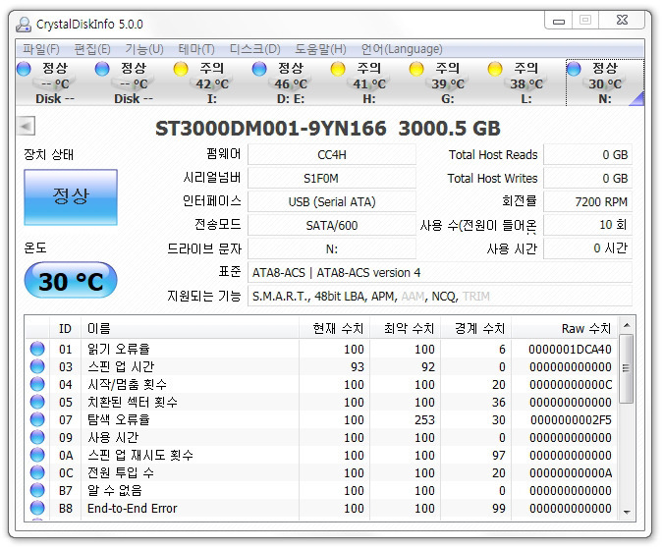This screenshot has height=549, width=663.
Task: Select the N: drive at 30 °C
Action: click(605, 82)
